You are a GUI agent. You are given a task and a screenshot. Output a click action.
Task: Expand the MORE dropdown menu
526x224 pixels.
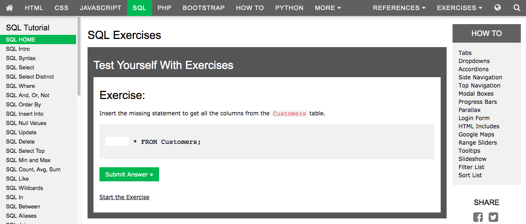[328, 8]
